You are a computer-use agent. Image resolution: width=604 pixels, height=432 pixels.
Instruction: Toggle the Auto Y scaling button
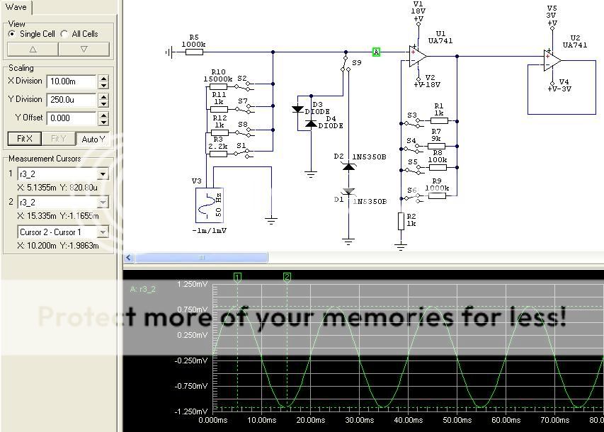coord(94,139)
